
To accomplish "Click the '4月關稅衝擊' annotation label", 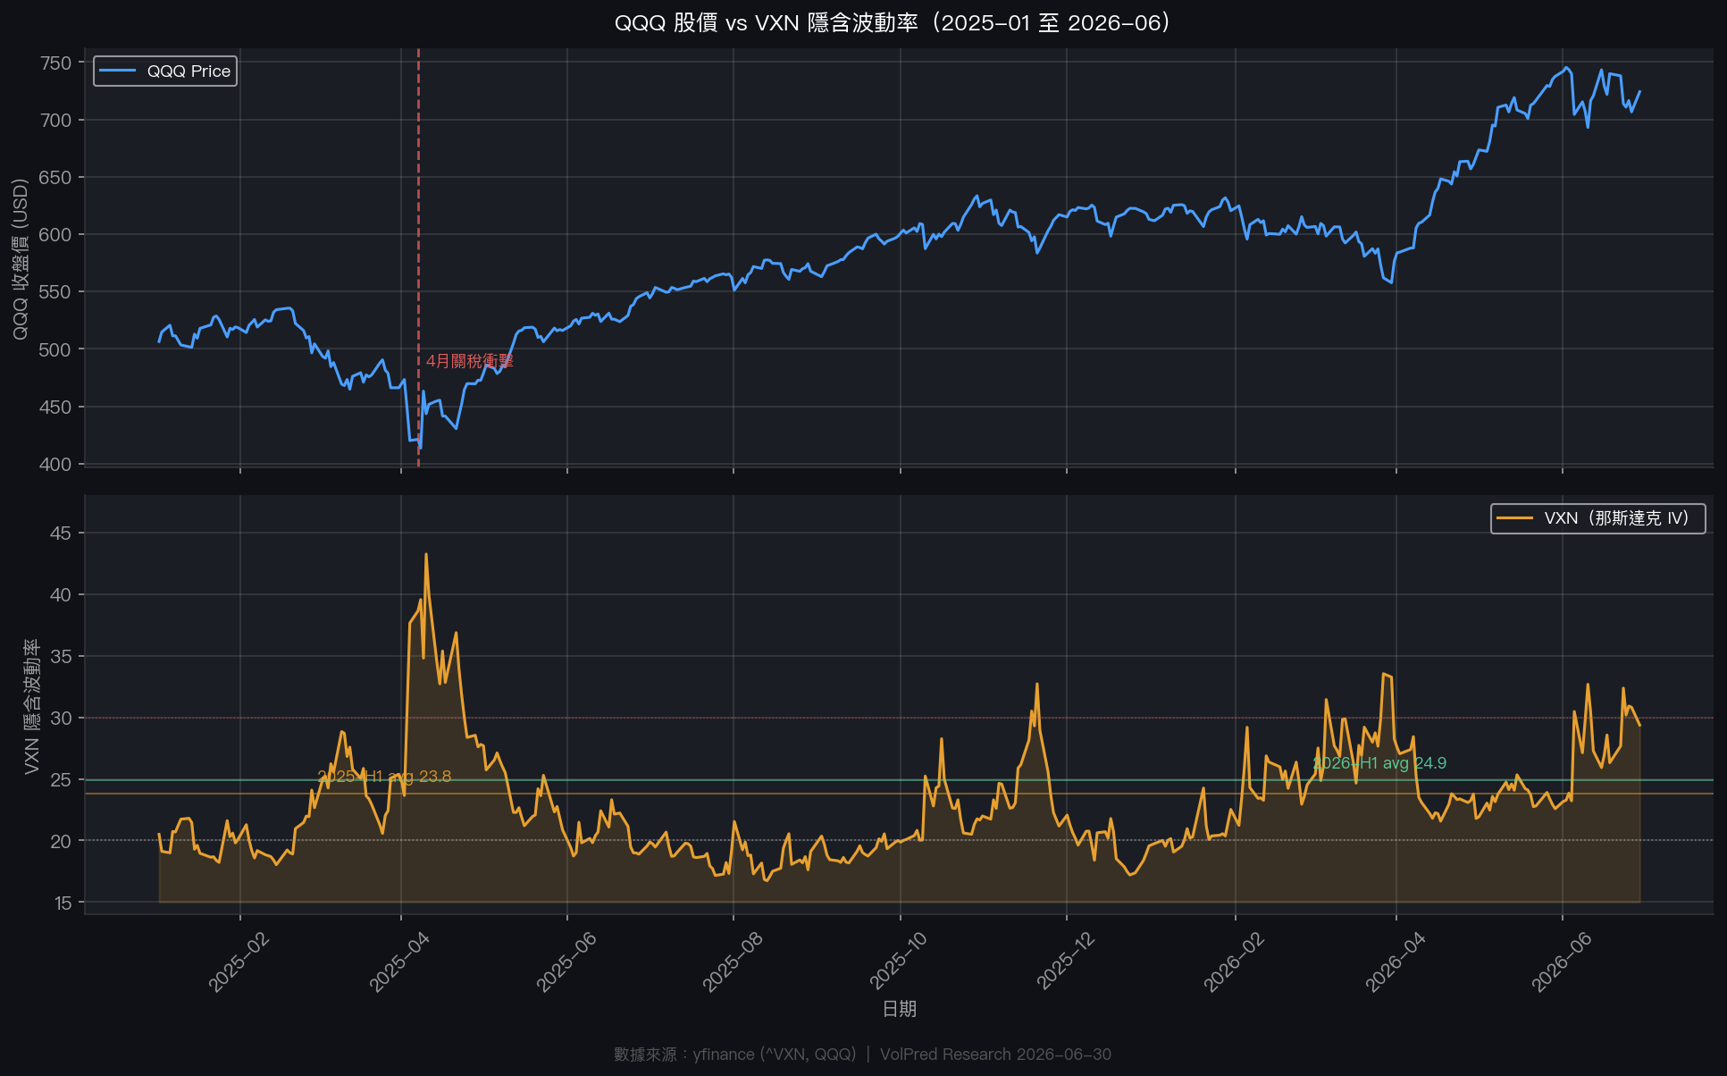I will pos(470,361).
